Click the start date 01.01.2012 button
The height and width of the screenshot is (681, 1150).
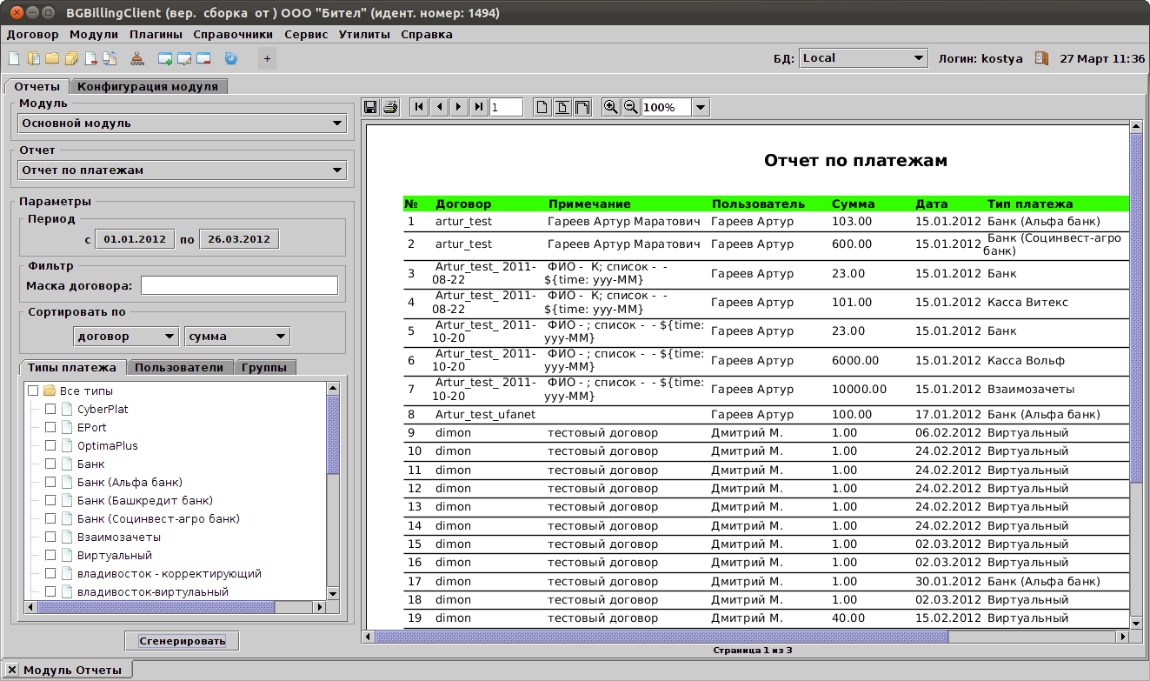click(x=134, y=239)
